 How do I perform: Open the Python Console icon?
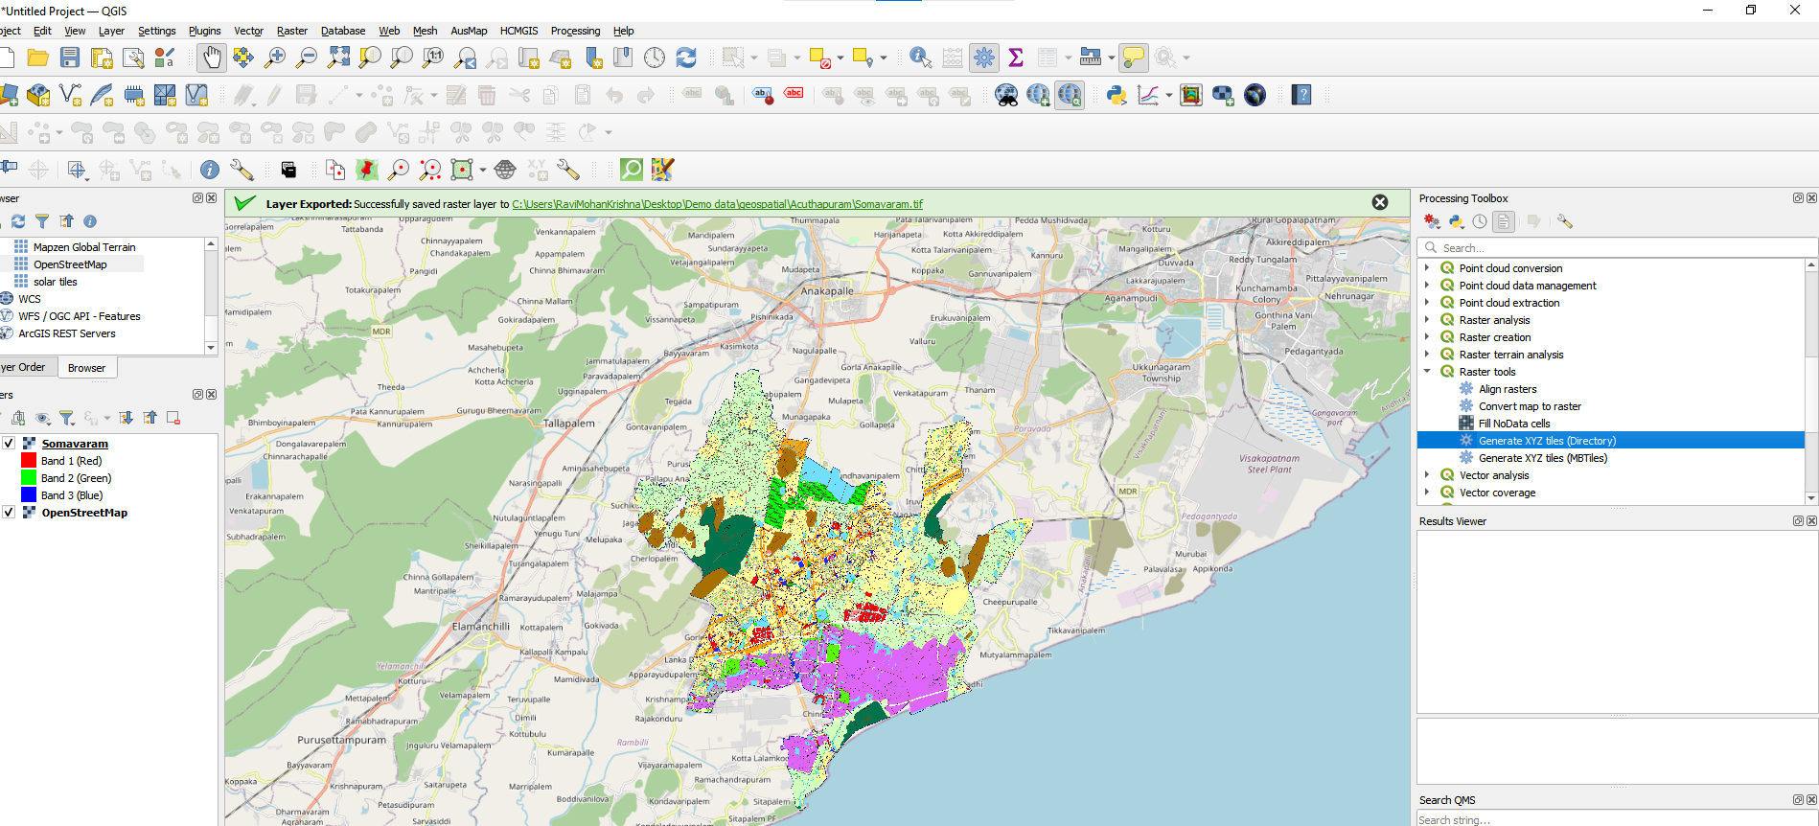coord(1117,95)
